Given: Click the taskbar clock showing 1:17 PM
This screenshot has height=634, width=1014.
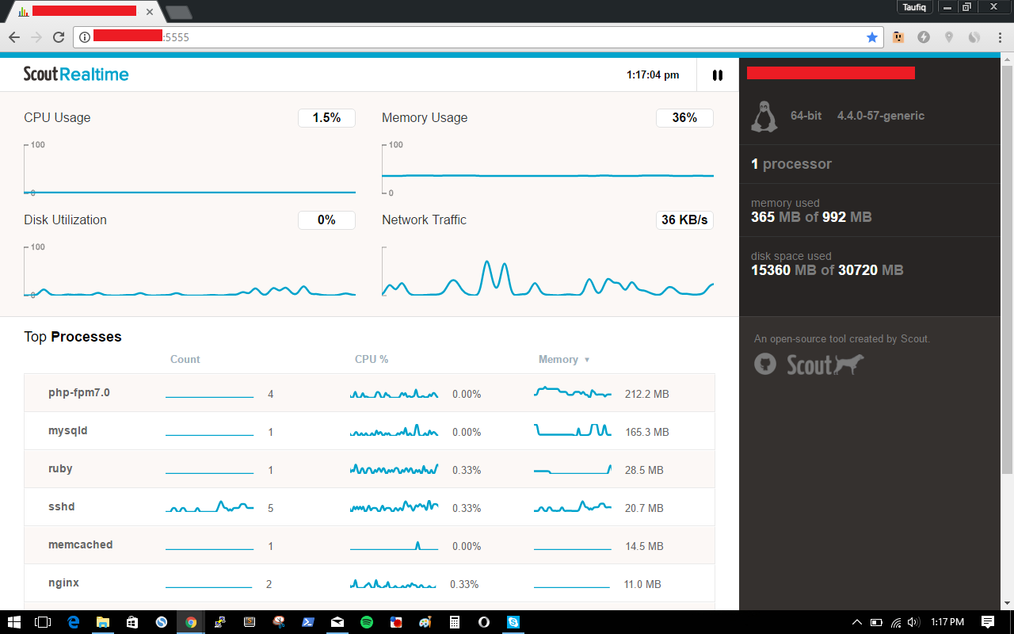Looking at the screenshot, I should click(x=947, y=622).
